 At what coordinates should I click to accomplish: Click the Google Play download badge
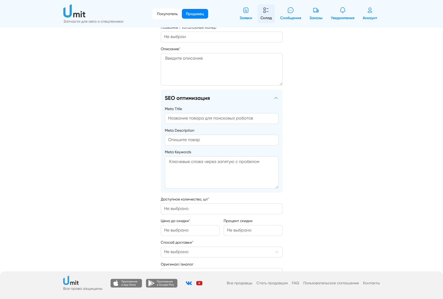click(x=162, y=283)
